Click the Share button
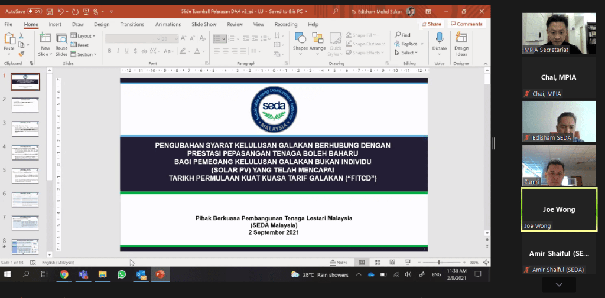Image resolution: width=605 pixels, height=298 pixels. click(x=431, y=24)
